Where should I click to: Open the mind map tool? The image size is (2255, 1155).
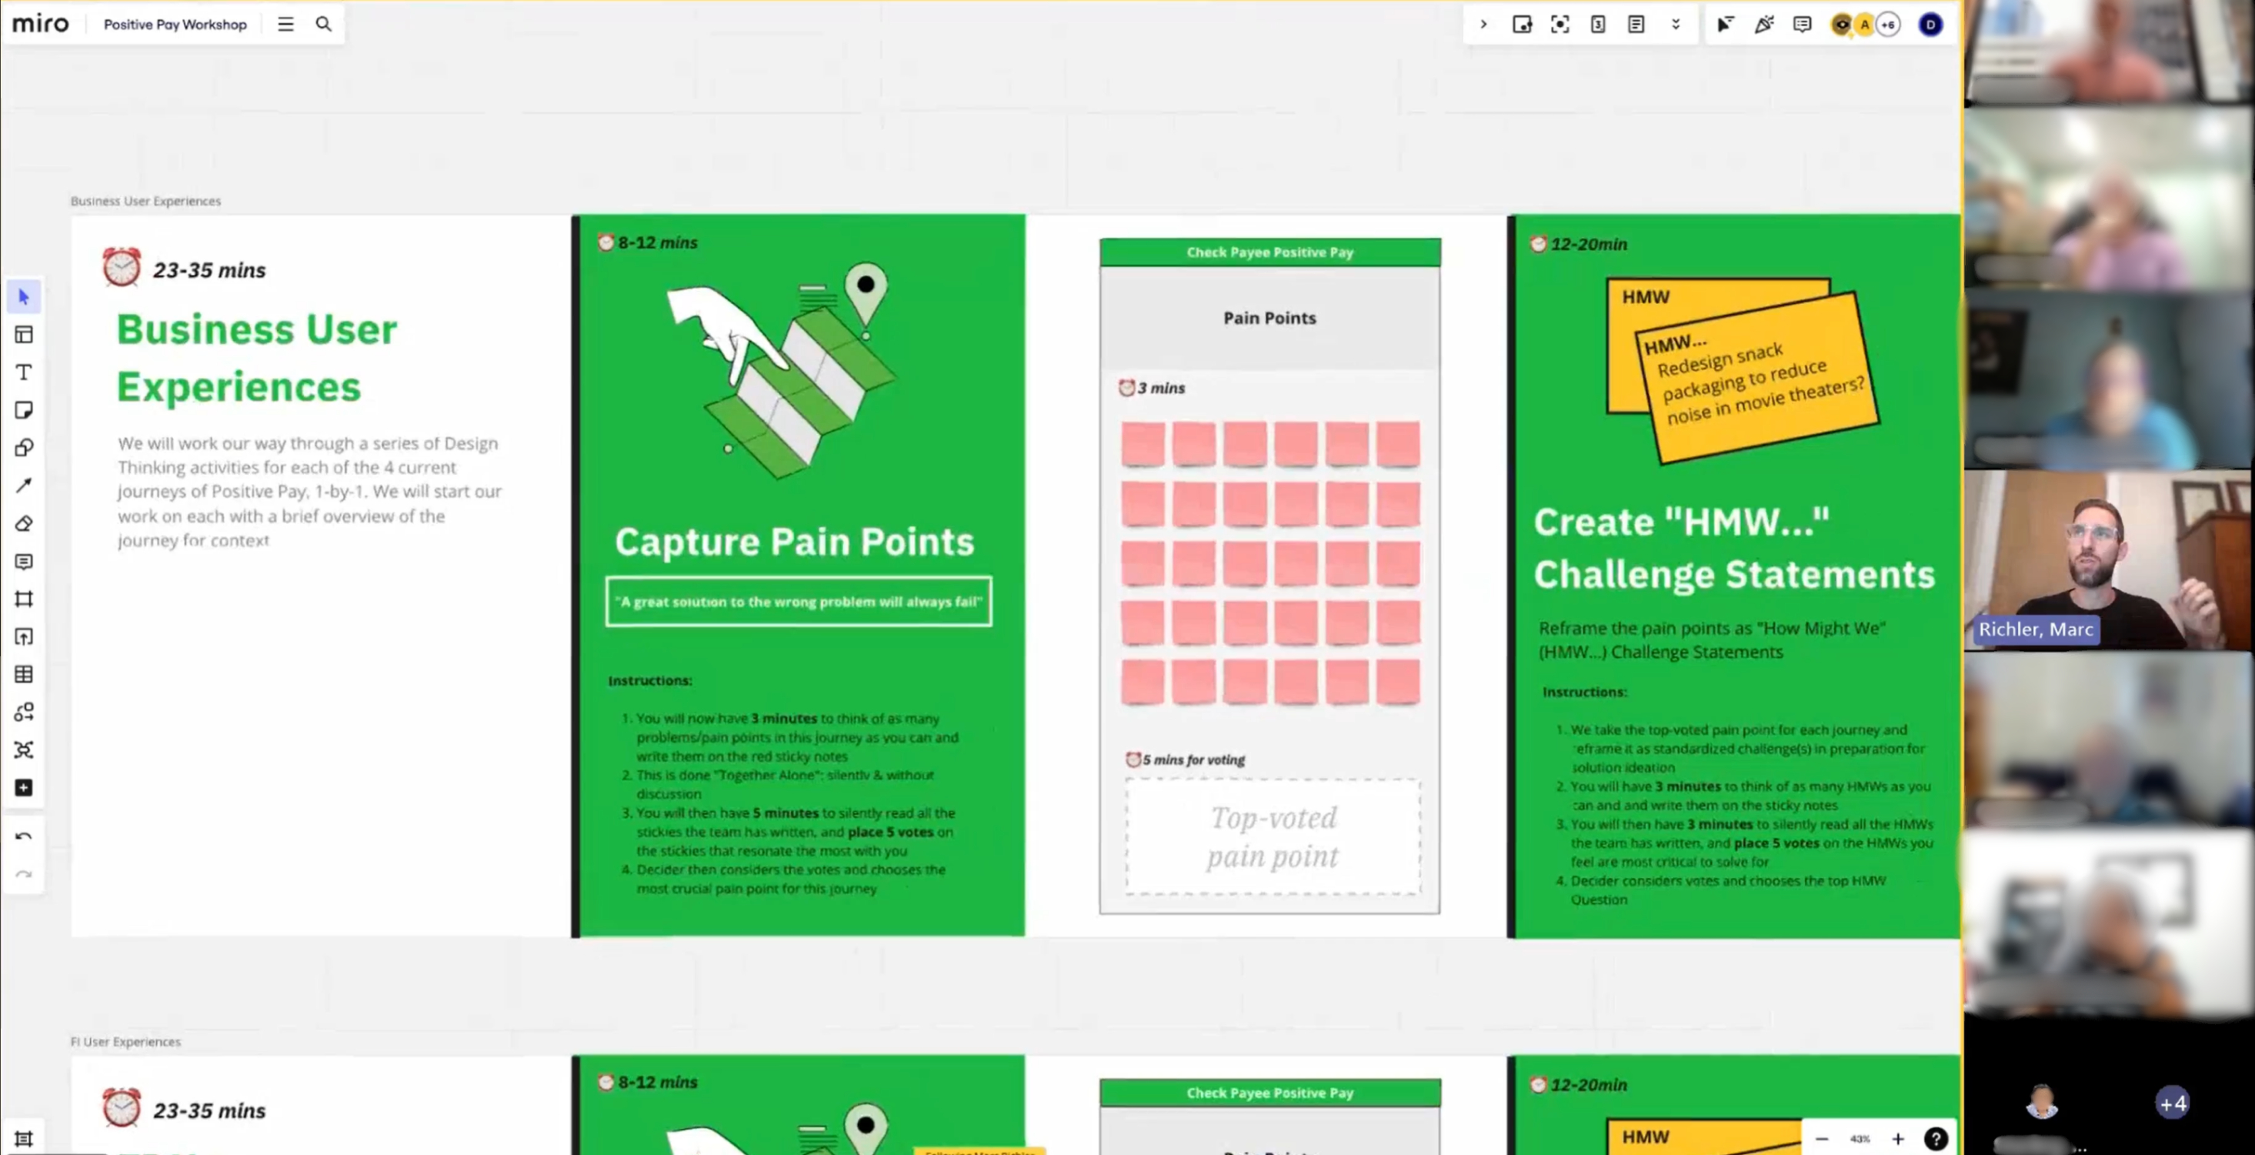click(x=24, y=749)
